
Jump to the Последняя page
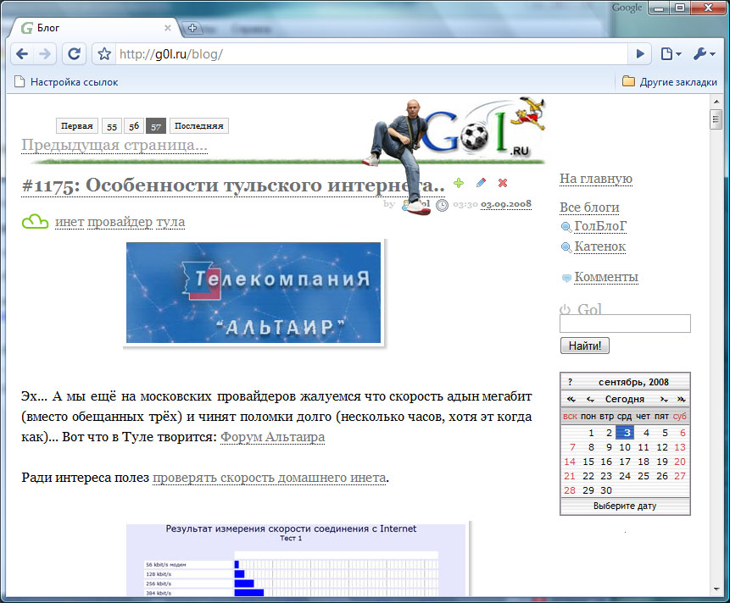point(198,125)
